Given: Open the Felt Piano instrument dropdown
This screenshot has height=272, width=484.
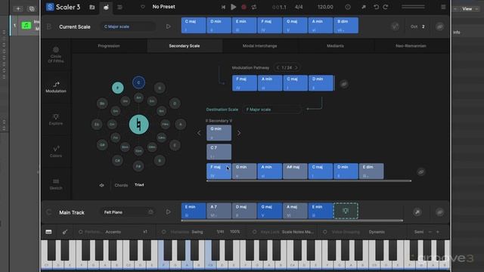Looking at the screenshot, I should pos(124,212).
